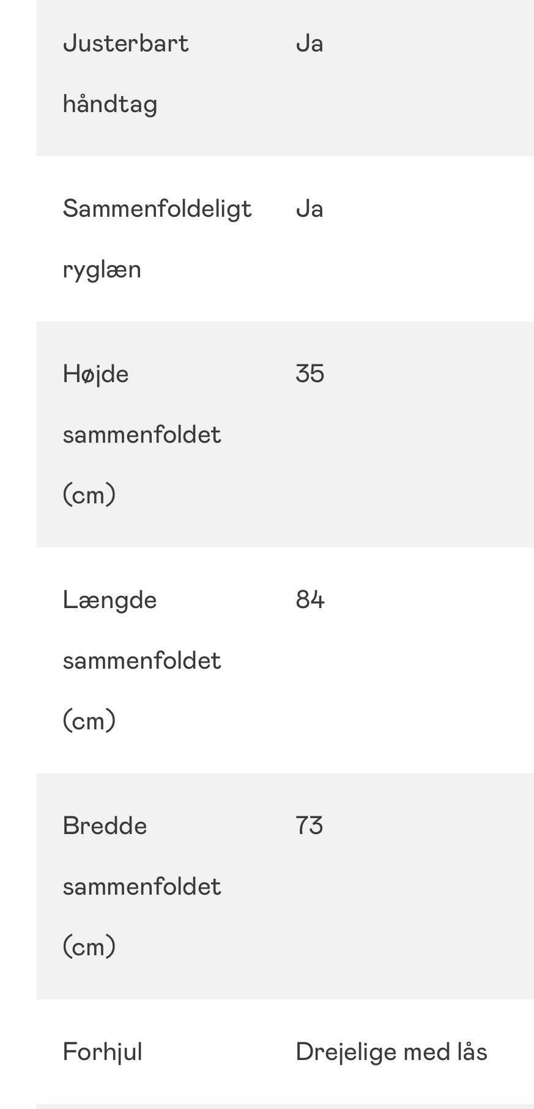Screen dimensions: 534x1109
Task: Select the 'håndtag' label text
Action: (110, 104)
